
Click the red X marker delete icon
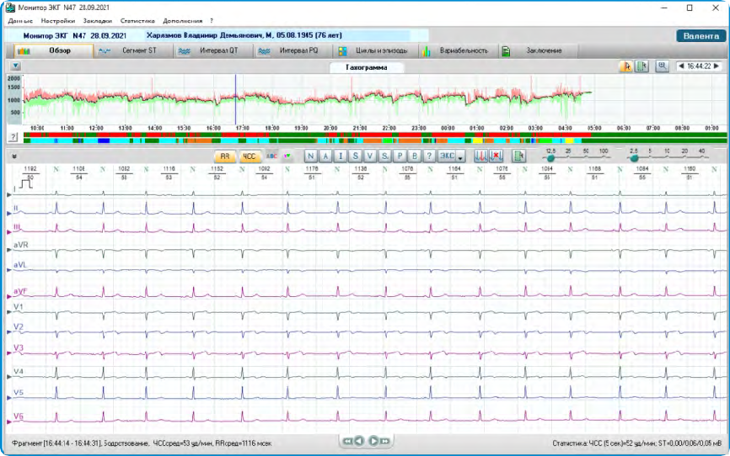(x=497, y=156)
